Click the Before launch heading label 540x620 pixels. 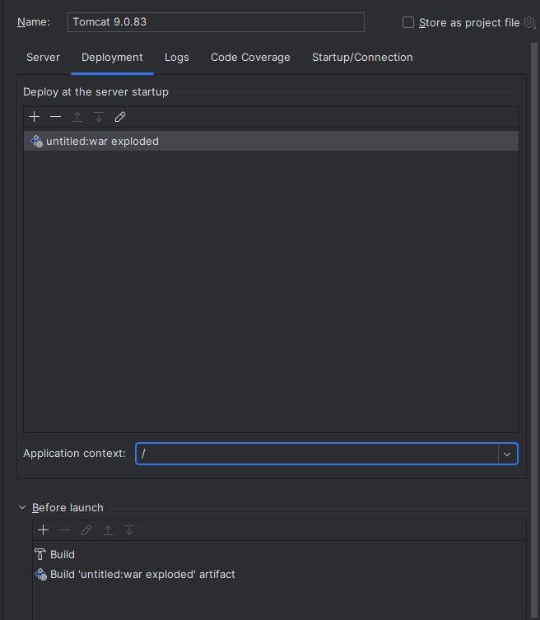pos(67,508)
